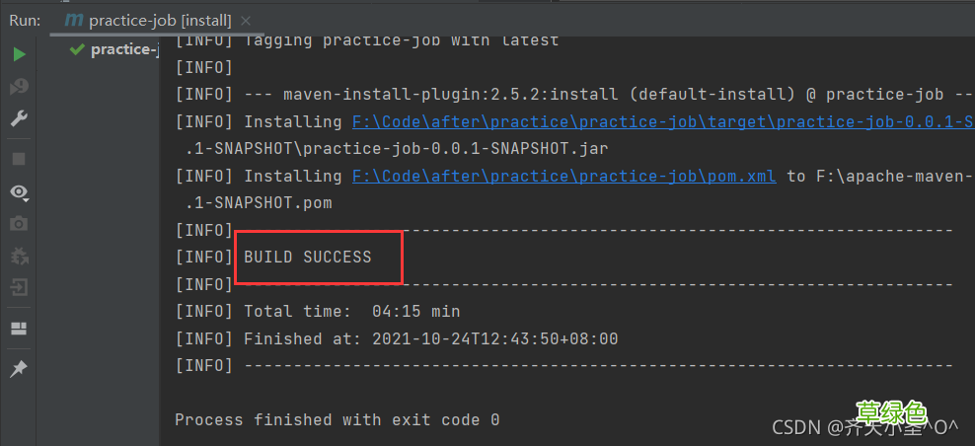This screenshot has width=975, height=446.
Task: Click the Process finished exit code line
Action: [337, 420]
